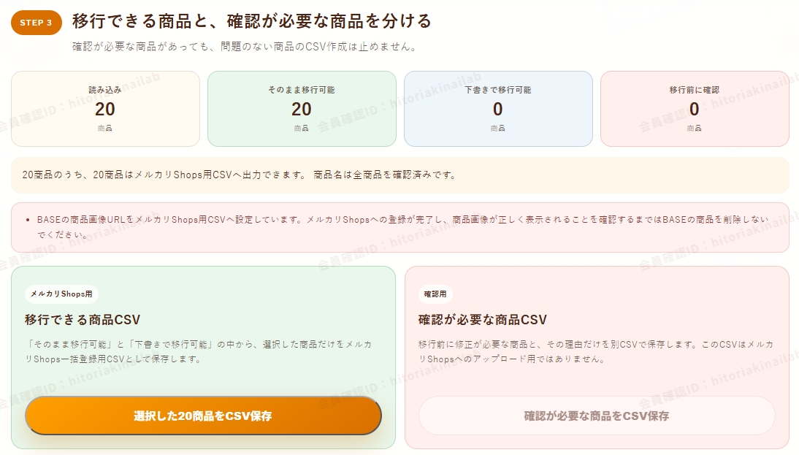The image size is (799, 455).
Task: Click the heading 移行できる商品CSV
Action: (x=83, y=319)
